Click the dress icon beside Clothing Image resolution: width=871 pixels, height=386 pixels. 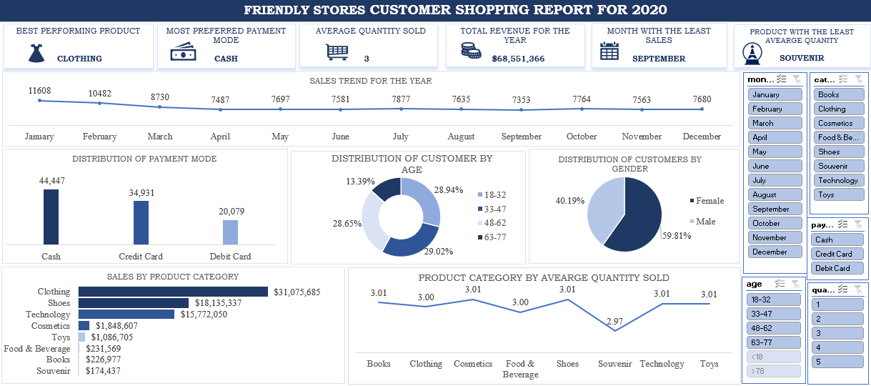click(36, 53)
